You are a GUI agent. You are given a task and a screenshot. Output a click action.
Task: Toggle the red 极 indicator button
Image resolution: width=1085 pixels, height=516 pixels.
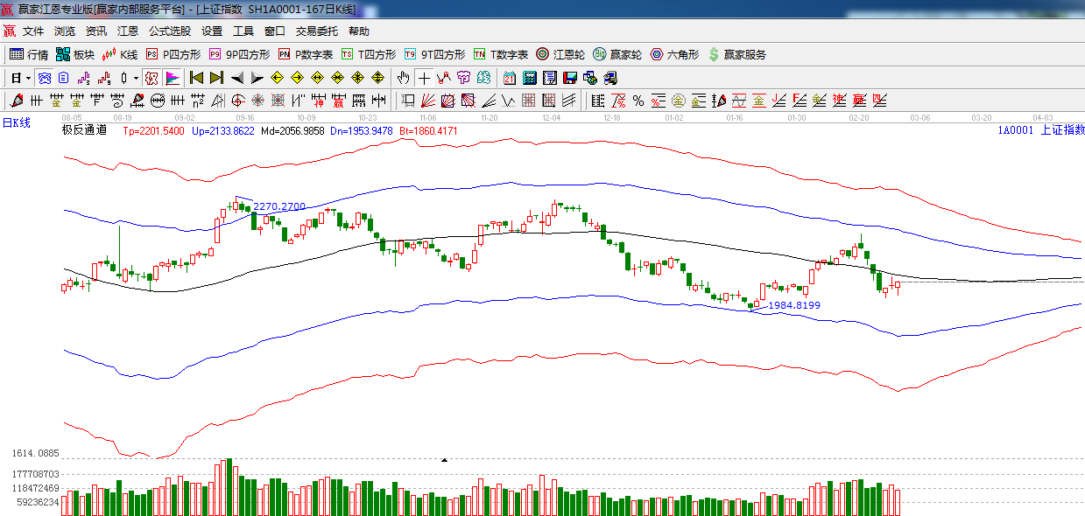(x=151, y=78)
